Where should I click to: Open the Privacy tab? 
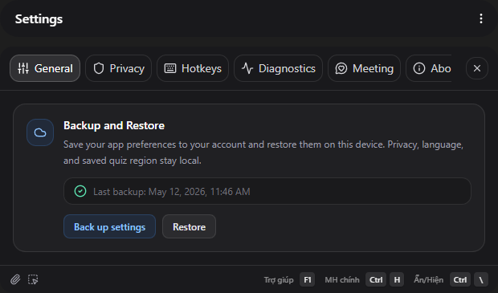coord(118,68)
